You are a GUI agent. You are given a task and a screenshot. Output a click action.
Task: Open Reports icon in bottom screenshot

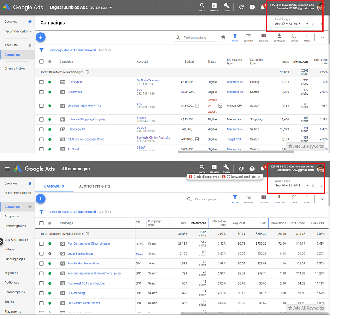point(214,169)
